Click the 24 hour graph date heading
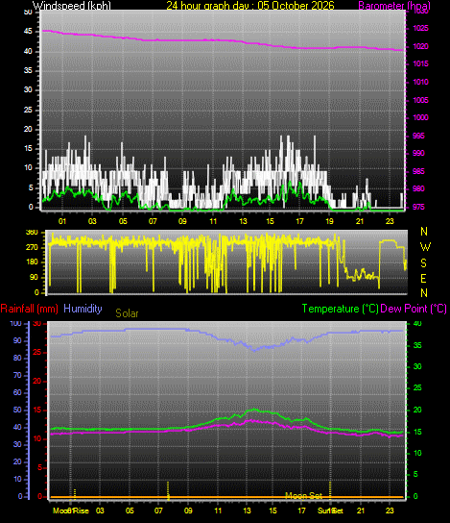 click(250, 6)
